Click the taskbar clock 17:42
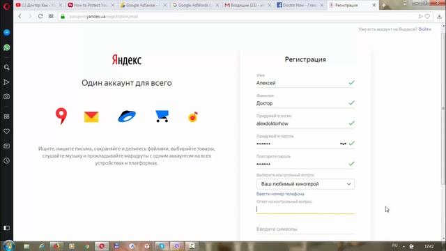 pyautogui.click(x=429, y=246)
